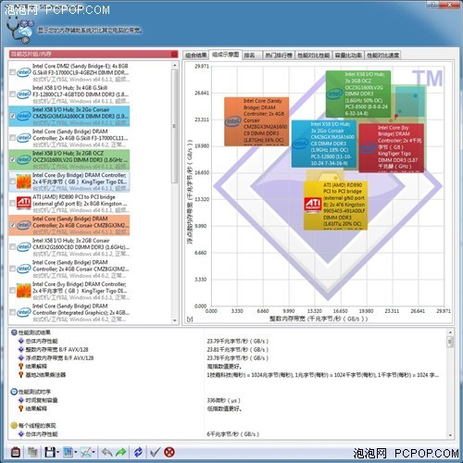Click the green forward arrow icon
The image size is (463, 463).
(x=121, y=453)
